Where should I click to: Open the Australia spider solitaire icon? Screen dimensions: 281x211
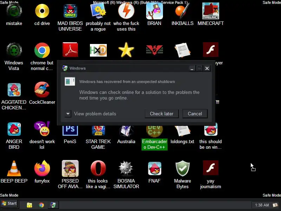coord(126,131)
